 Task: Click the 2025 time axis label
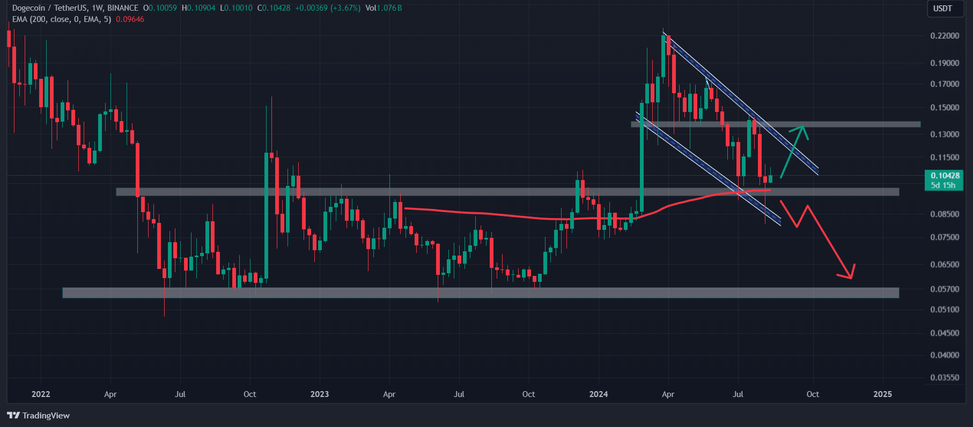(x=883, y=394)
